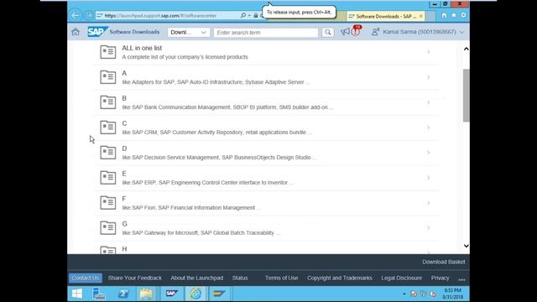
Task: Open Privacy footer link
Action: point(440,278)
